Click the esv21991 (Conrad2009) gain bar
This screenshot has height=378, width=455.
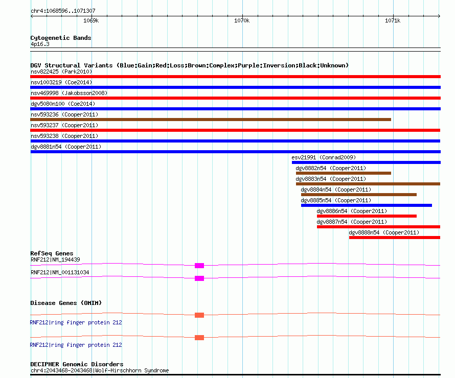coord(366,162)
